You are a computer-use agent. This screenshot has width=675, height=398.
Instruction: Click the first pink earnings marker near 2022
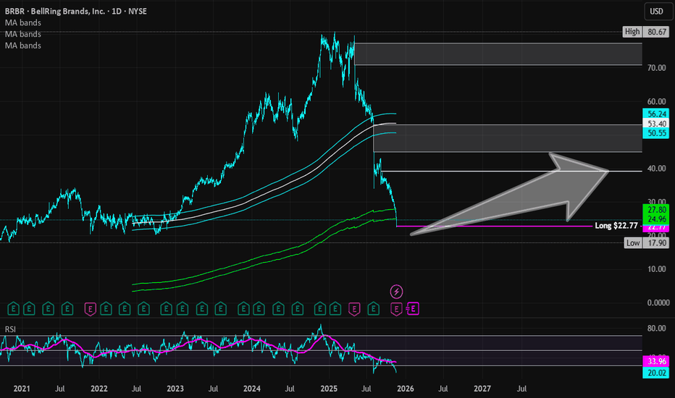90,309
